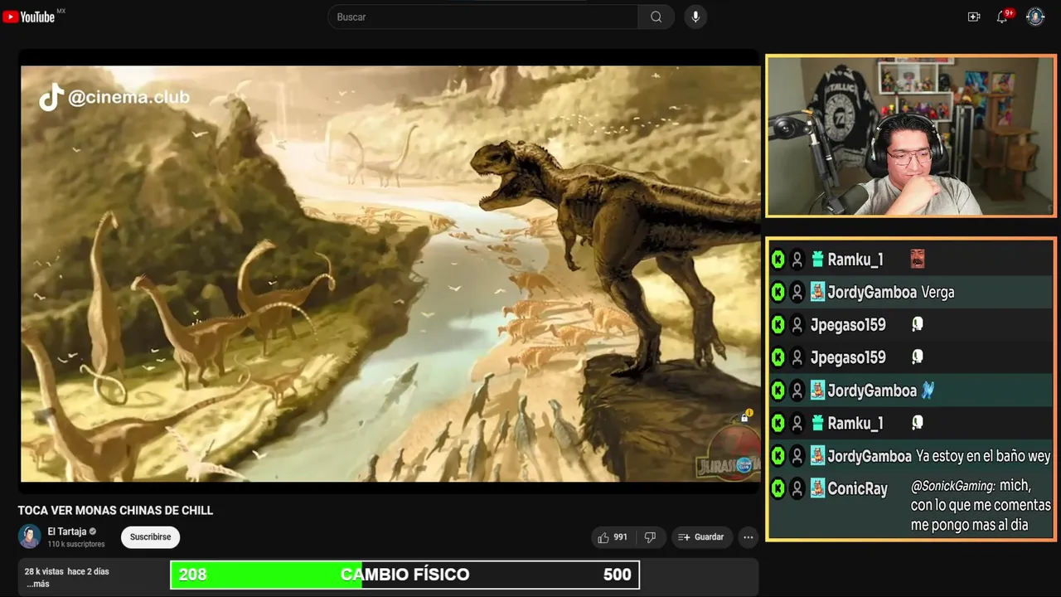Viewport: 1061px width, 597px height.
Task: Open the create video icon
Action: coord(974,17)
